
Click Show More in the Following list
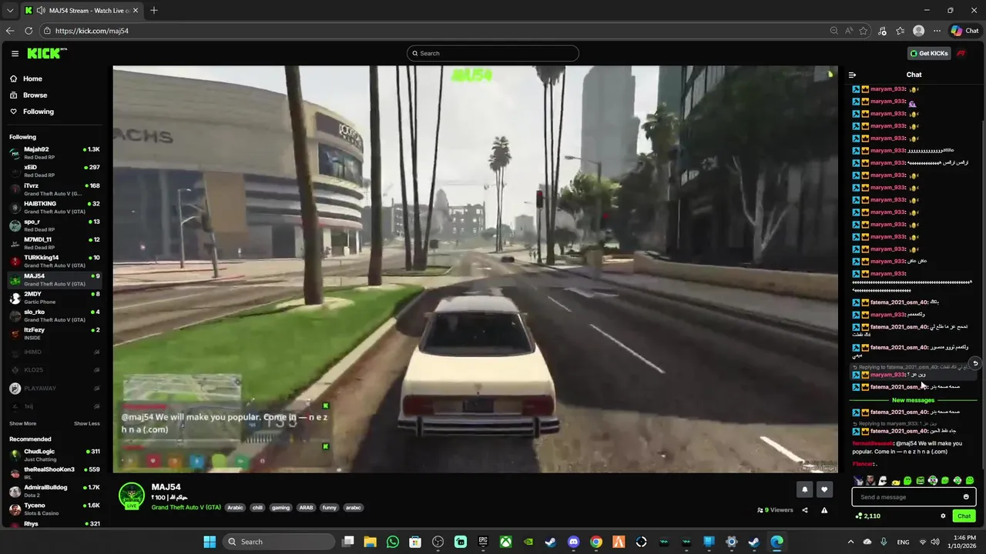click(22, 423)
